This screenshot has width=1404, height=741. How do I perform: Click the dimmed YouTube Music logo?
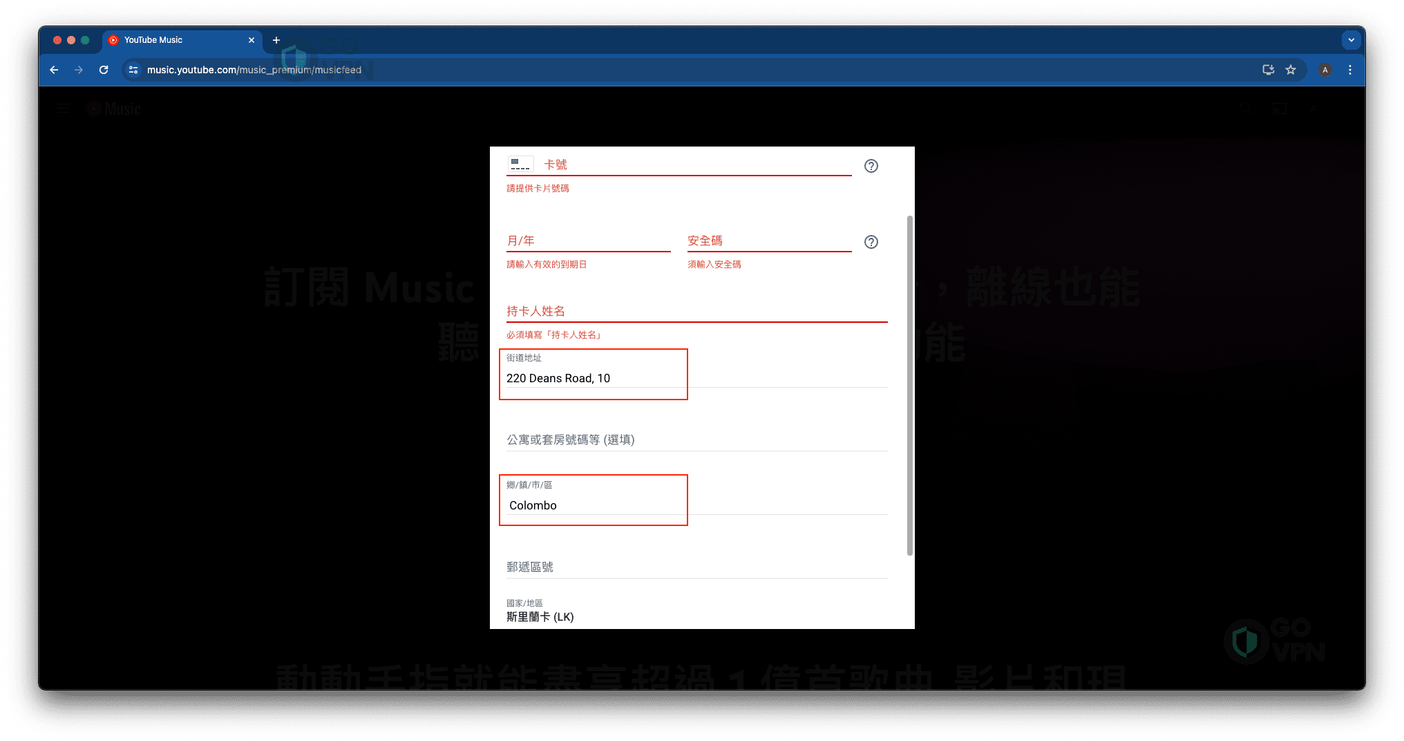[114, 109]
